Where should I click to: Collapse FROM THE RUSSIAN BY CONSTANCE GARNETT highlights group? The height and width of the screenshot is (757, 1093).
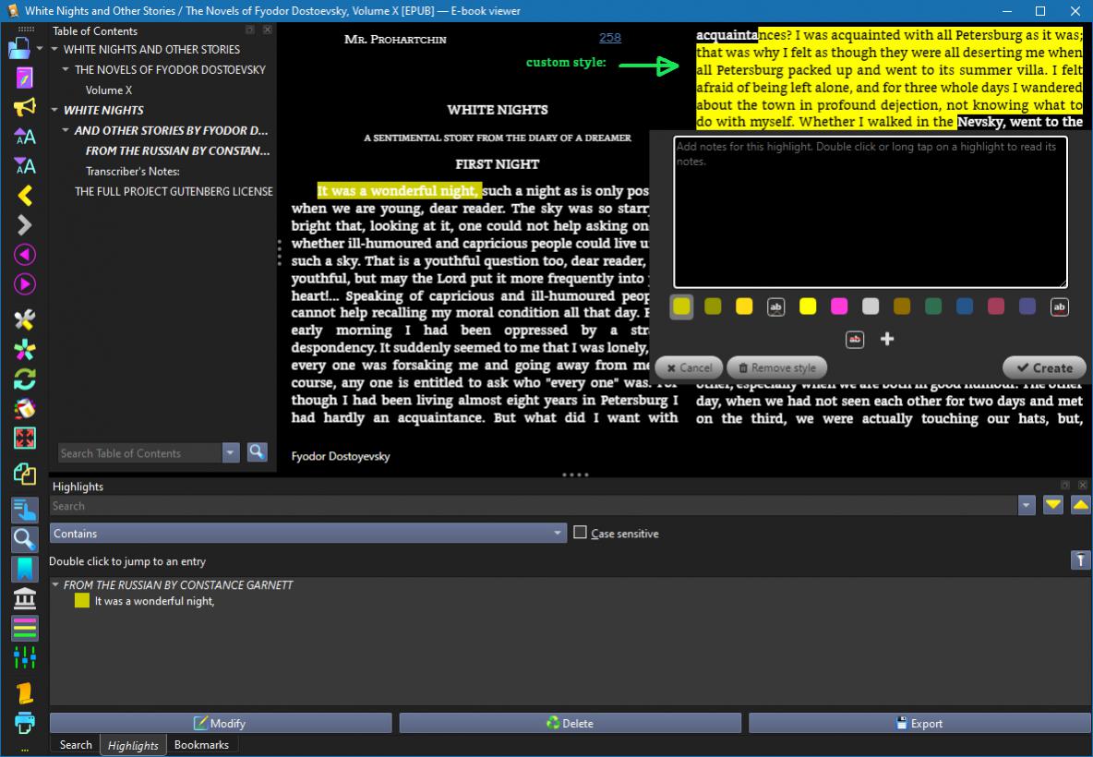pyautogui.click(x=55, y=584)
